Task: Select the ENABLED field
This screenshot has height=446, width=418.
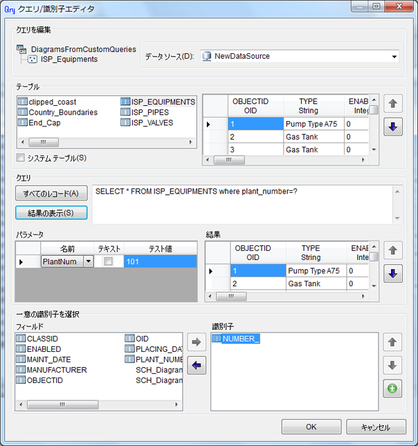Action: [44, 349]
